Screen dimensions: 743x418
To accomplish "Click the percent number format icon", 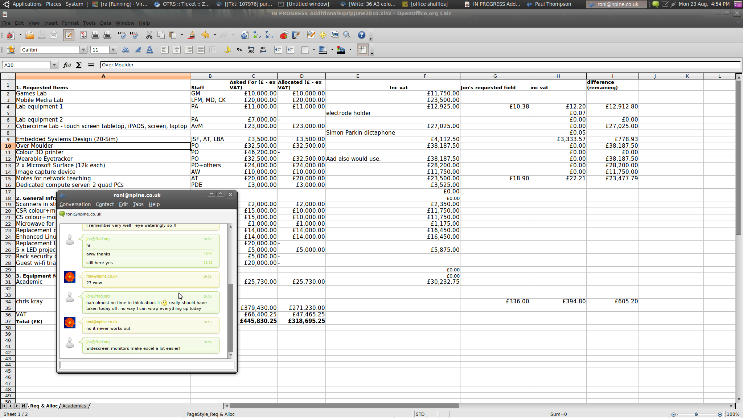I will pyautogui.click(x=239, y=50).
